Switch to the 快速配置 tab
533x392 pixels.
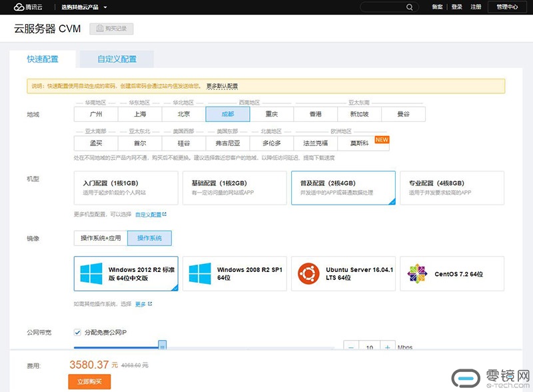[43, 59]
